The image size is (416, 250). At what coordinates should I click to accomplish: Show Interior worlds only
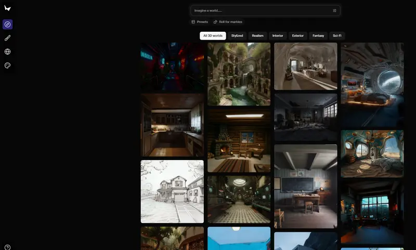pyautogui.click(x=278, y=36)
